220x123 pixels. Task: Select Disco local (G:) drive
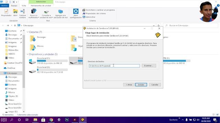(48, 70)
